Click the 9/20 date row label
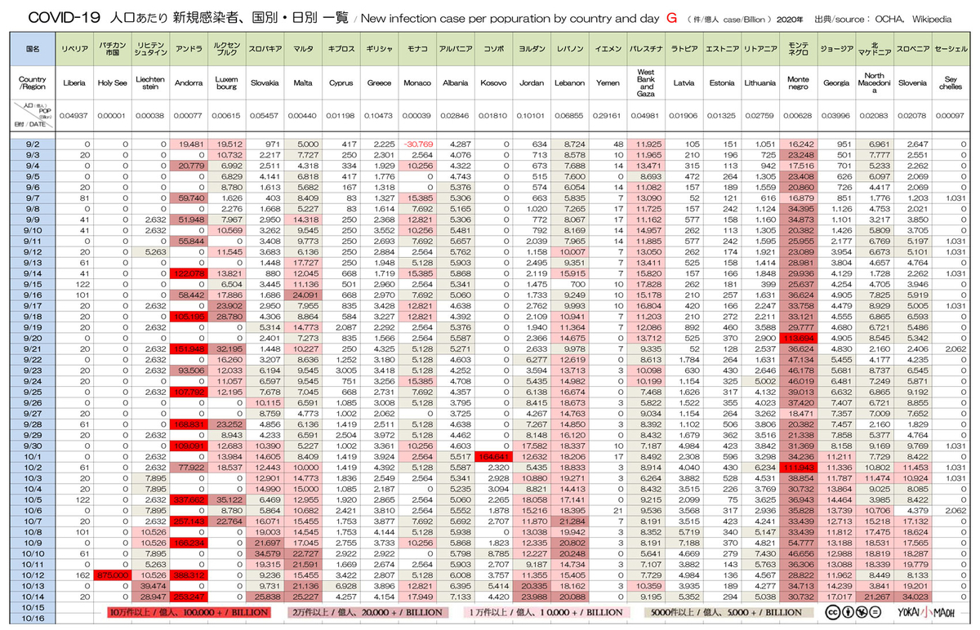Image resolution: width=980 pixels, height=630 pixels. [x=33, y=338]
